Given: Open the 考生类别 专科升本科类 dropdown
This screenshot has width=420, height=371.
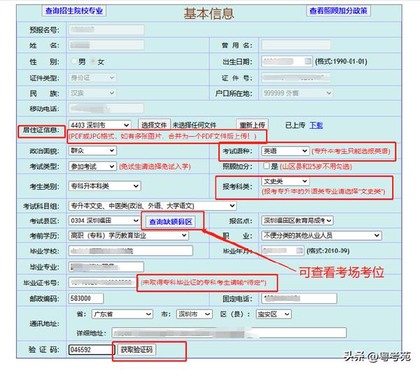Looking at the screenshot, I should click(105, 186).
